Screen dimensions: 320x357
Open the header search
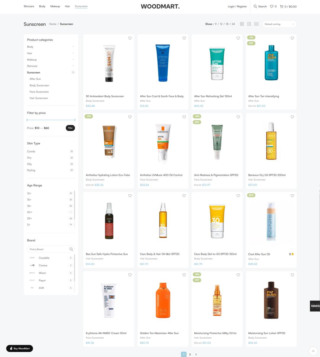pyautogui.click(x=260, y=6)
